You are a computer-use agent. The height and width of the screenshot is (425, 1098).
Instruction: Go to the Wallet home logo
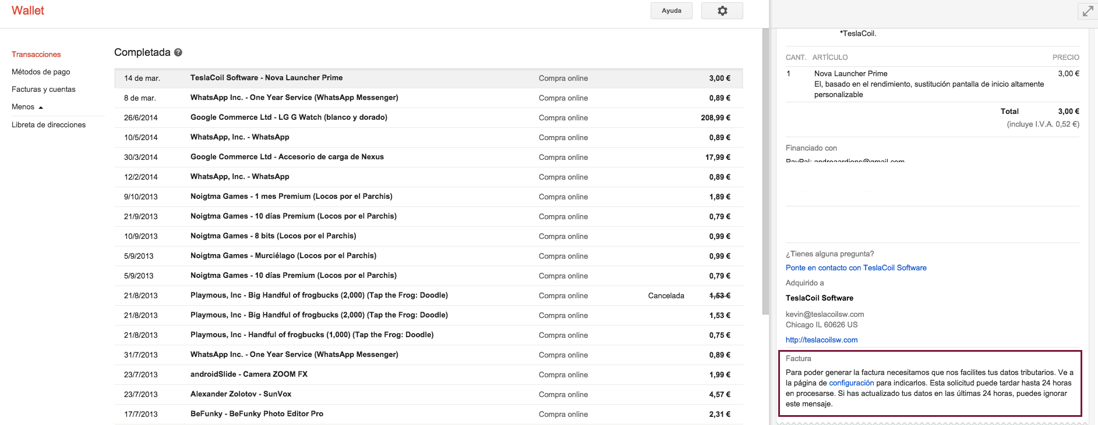[28, 10]
